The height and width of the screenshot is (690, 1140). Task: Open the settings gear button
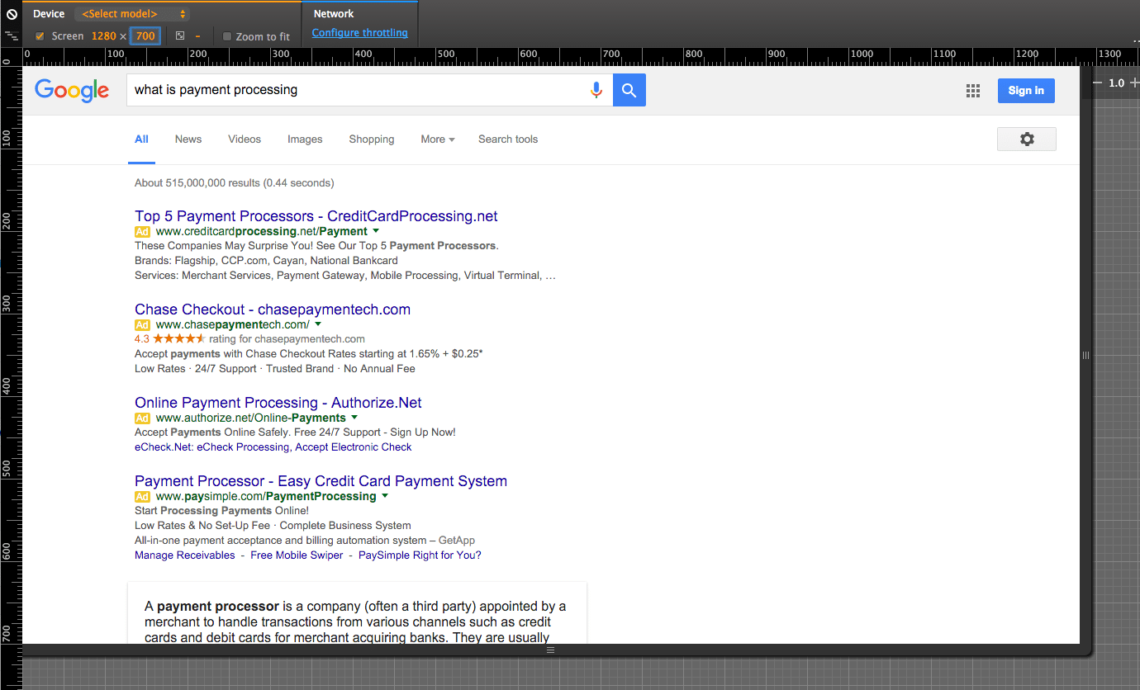tap(1027, 139)
